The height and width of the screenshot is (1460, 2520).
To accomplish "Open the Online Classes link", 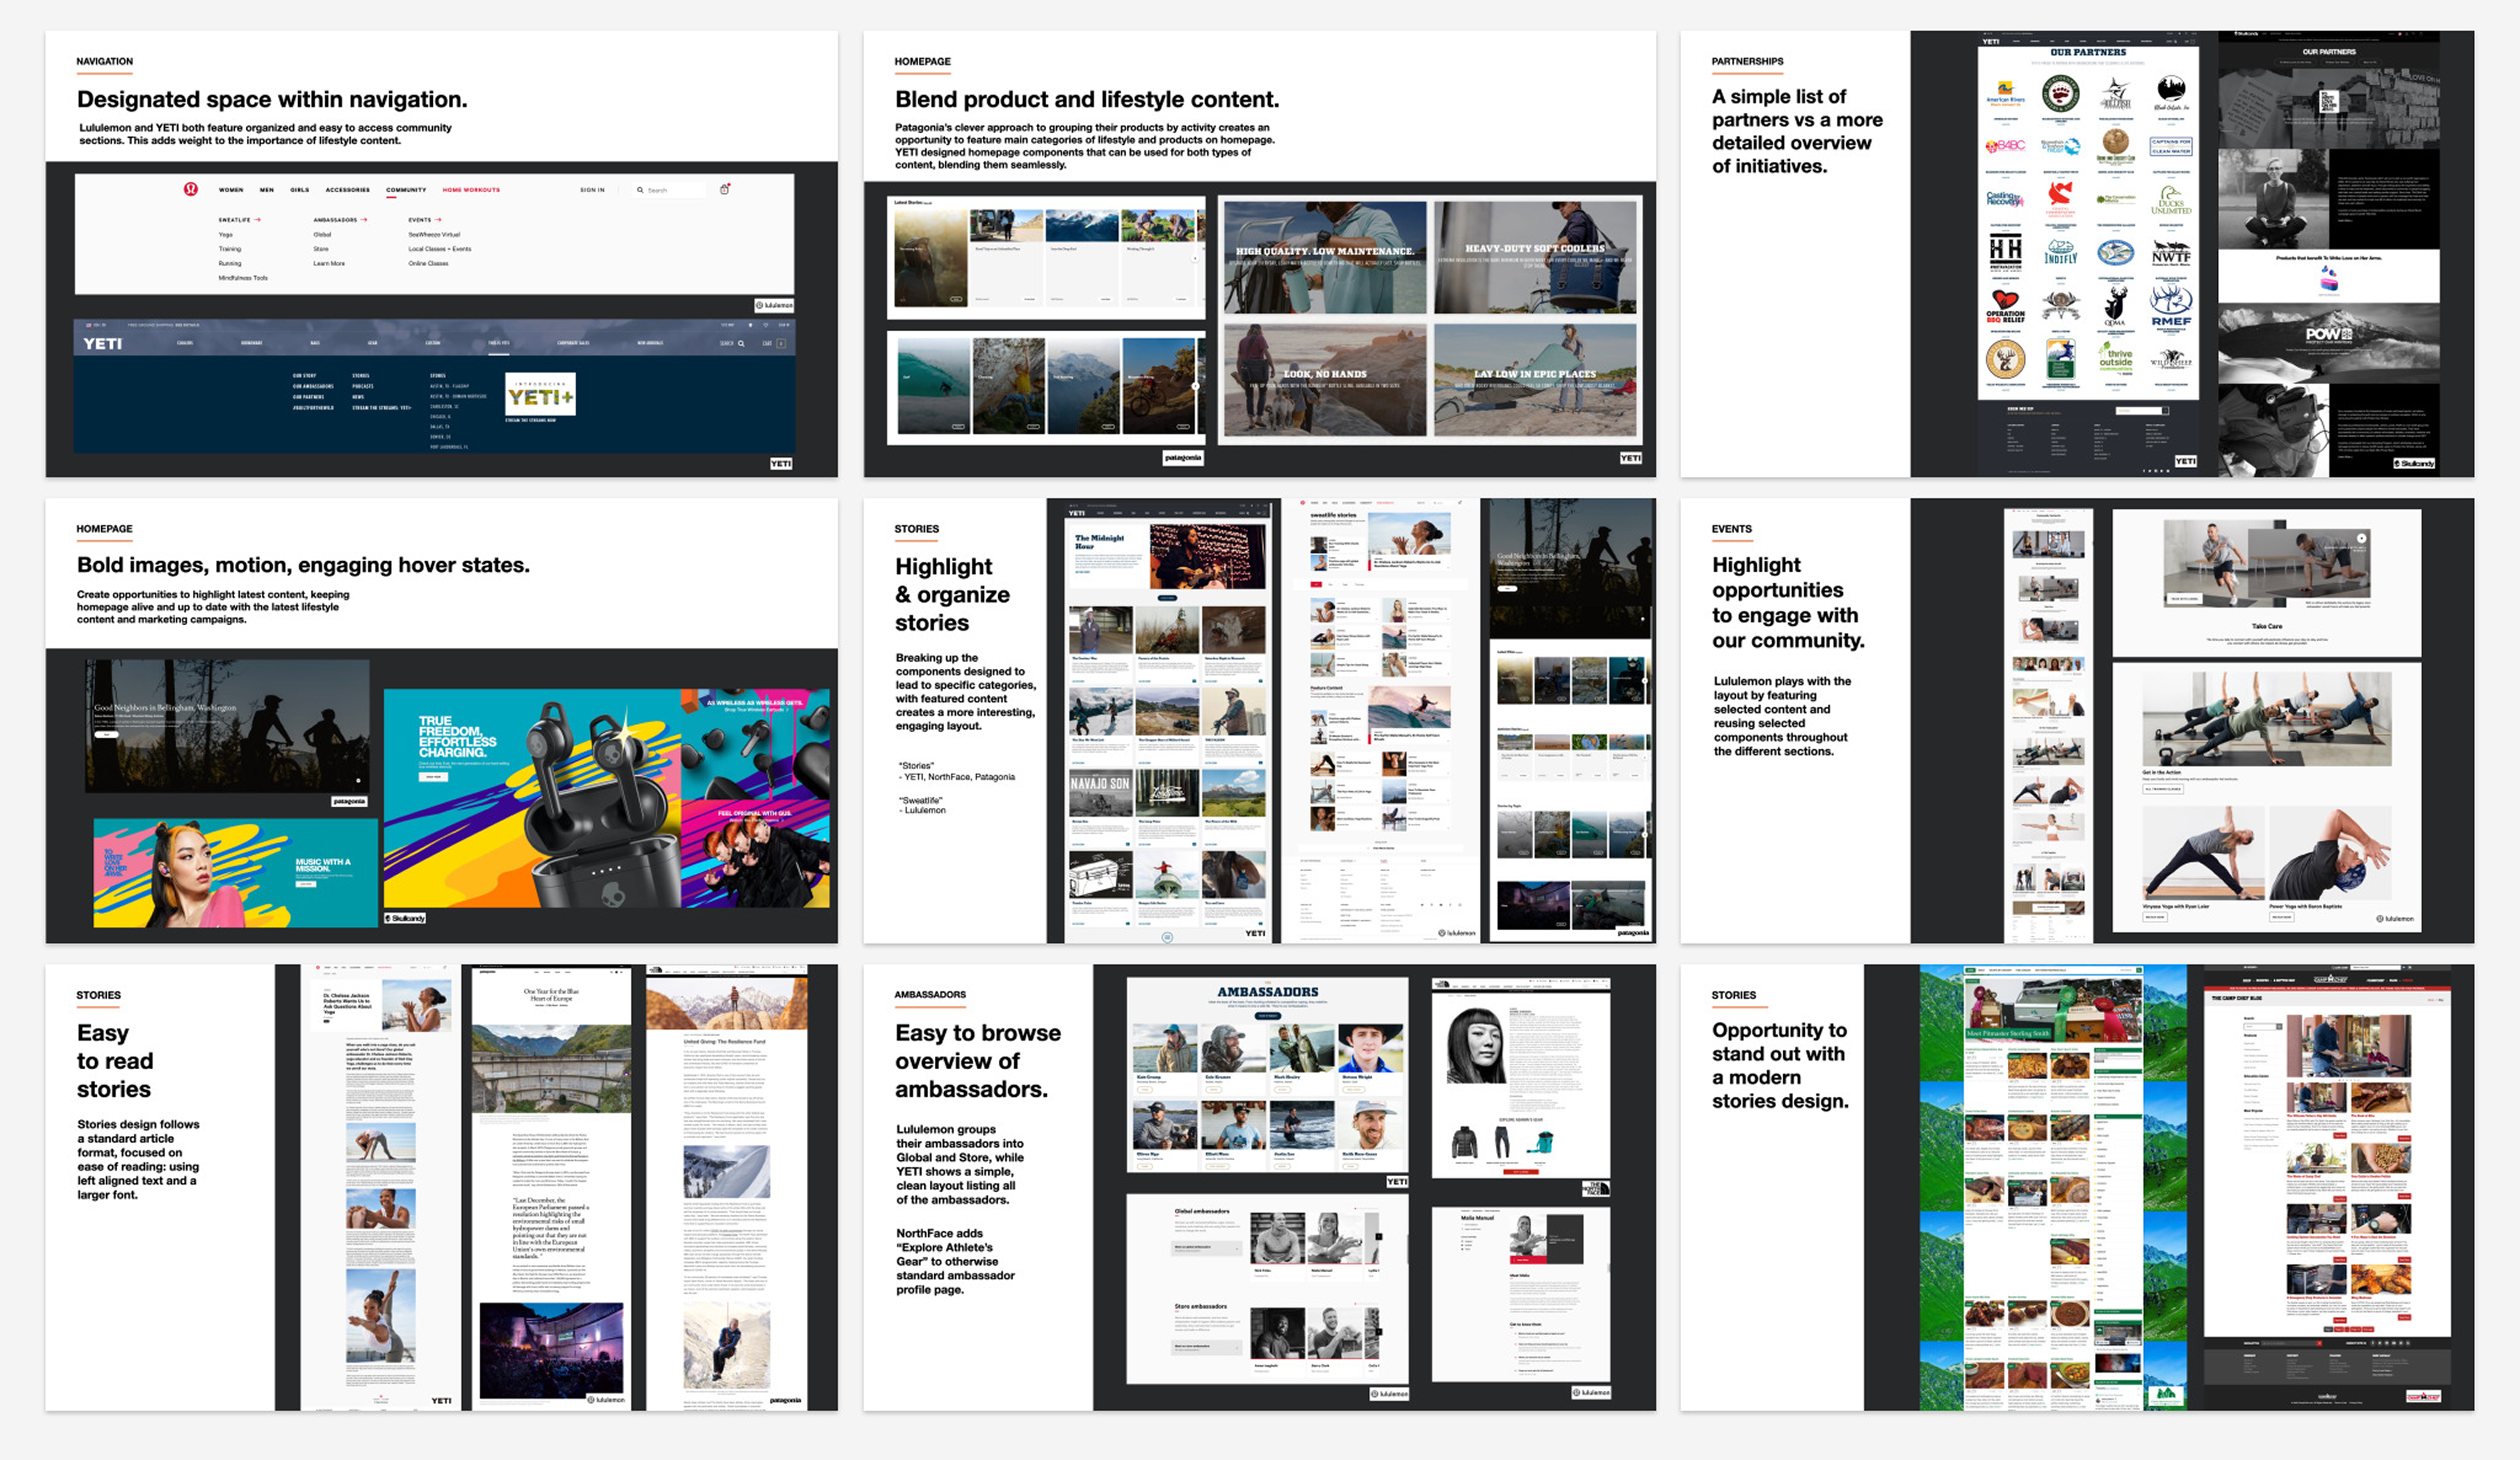I will [x=428, y=264].
